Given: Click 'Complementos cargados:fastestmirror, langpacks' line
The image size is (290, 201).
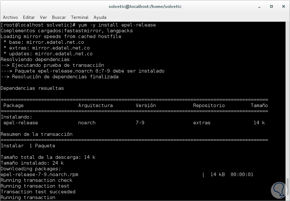Looking at the screenshot, I should coord(67,31).
